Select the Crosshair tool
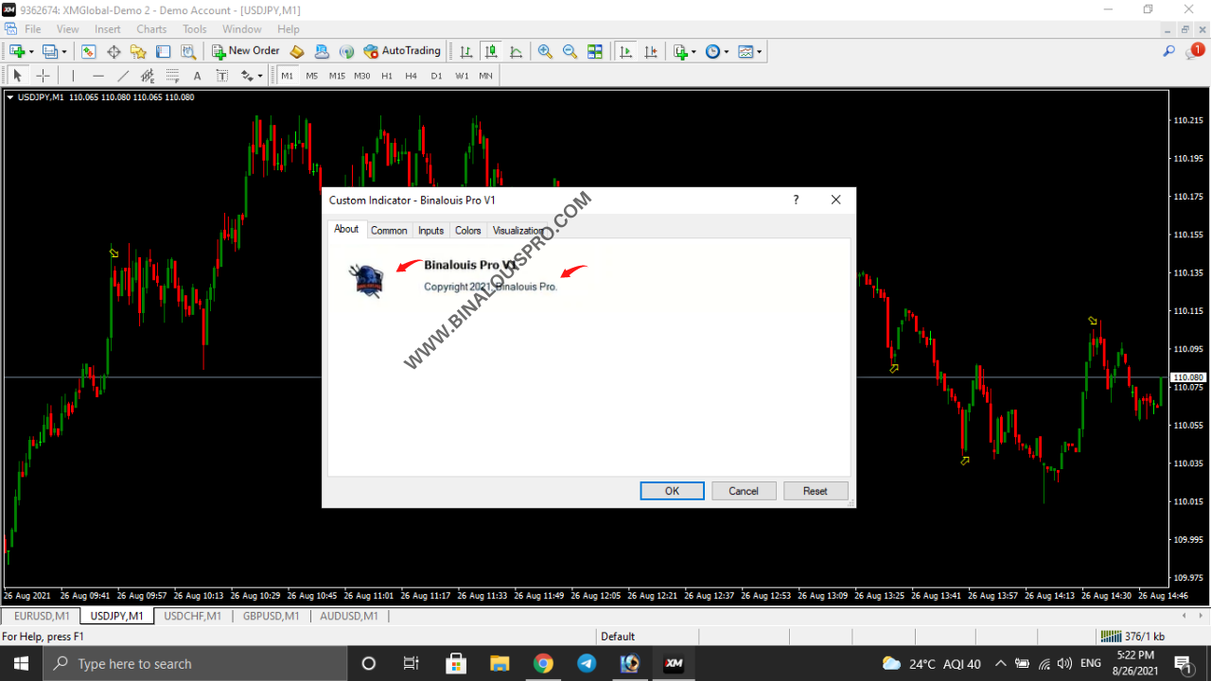 pos(43,76)
